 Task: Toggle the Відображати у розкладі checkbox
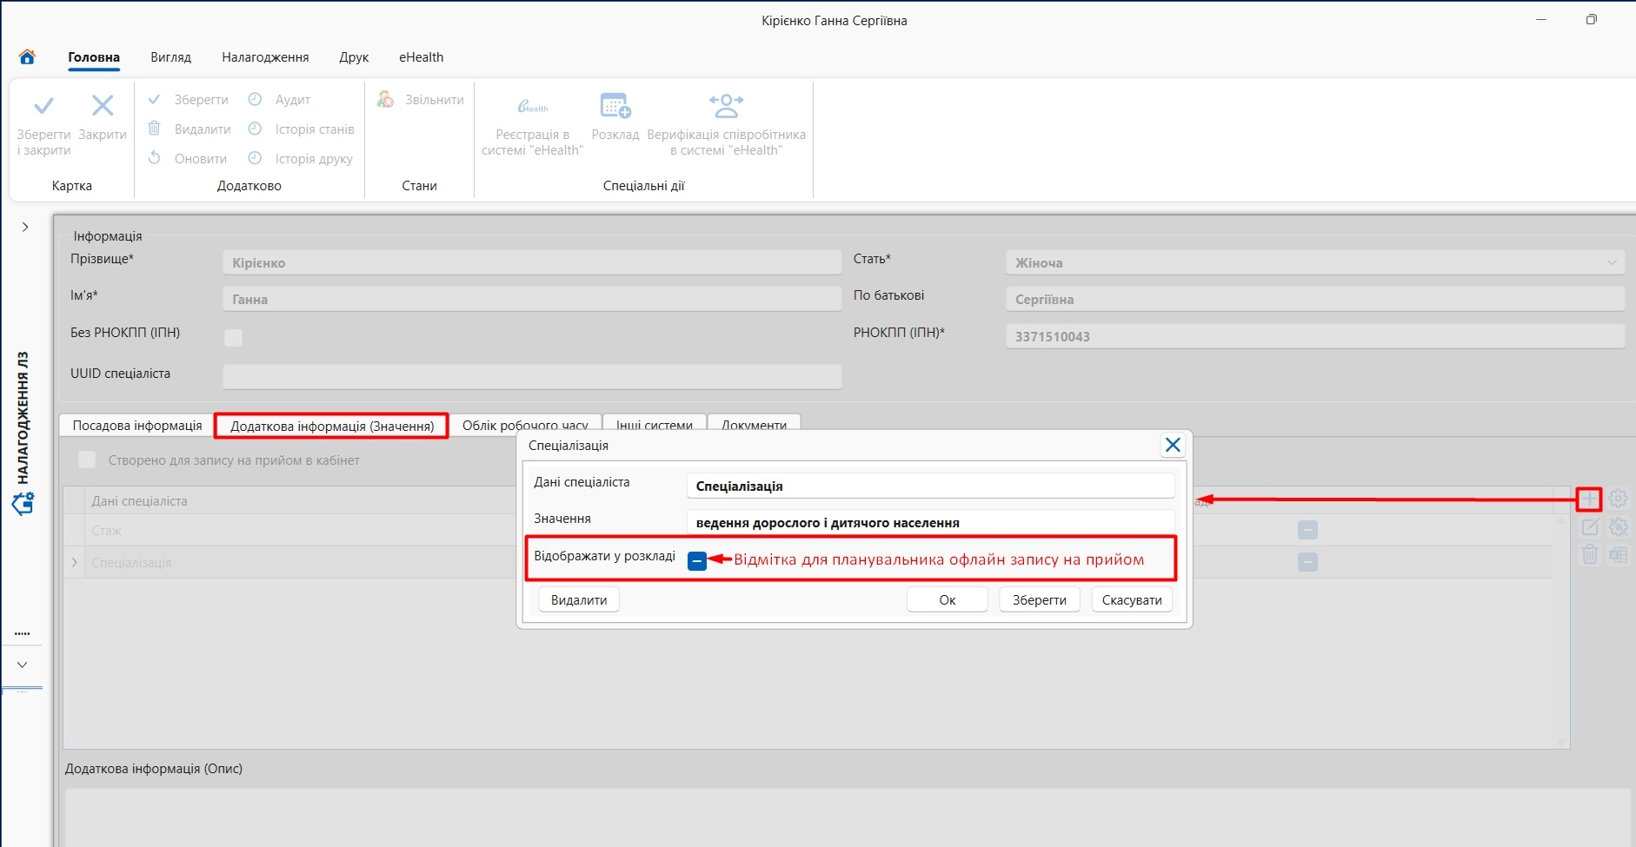697,561
